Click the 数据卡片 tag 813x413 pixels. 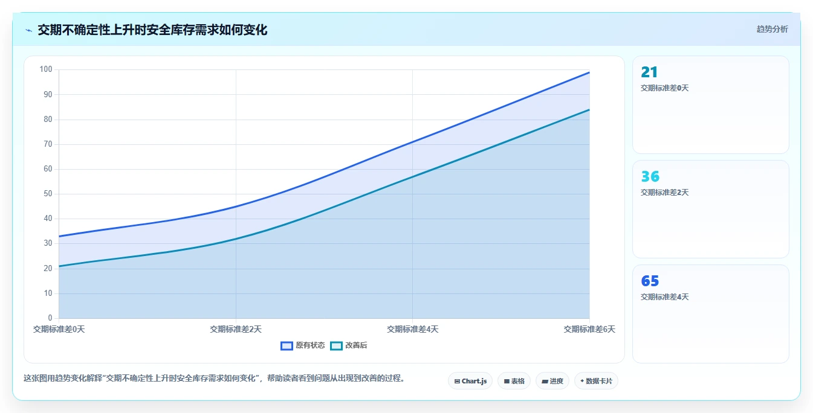pos(596,381)
